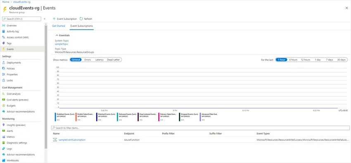The width and height of the screenshot is (351, 163).
Task: Click the cloudEvents-rg lightning bolt header icon
Action: pos(5,9)
